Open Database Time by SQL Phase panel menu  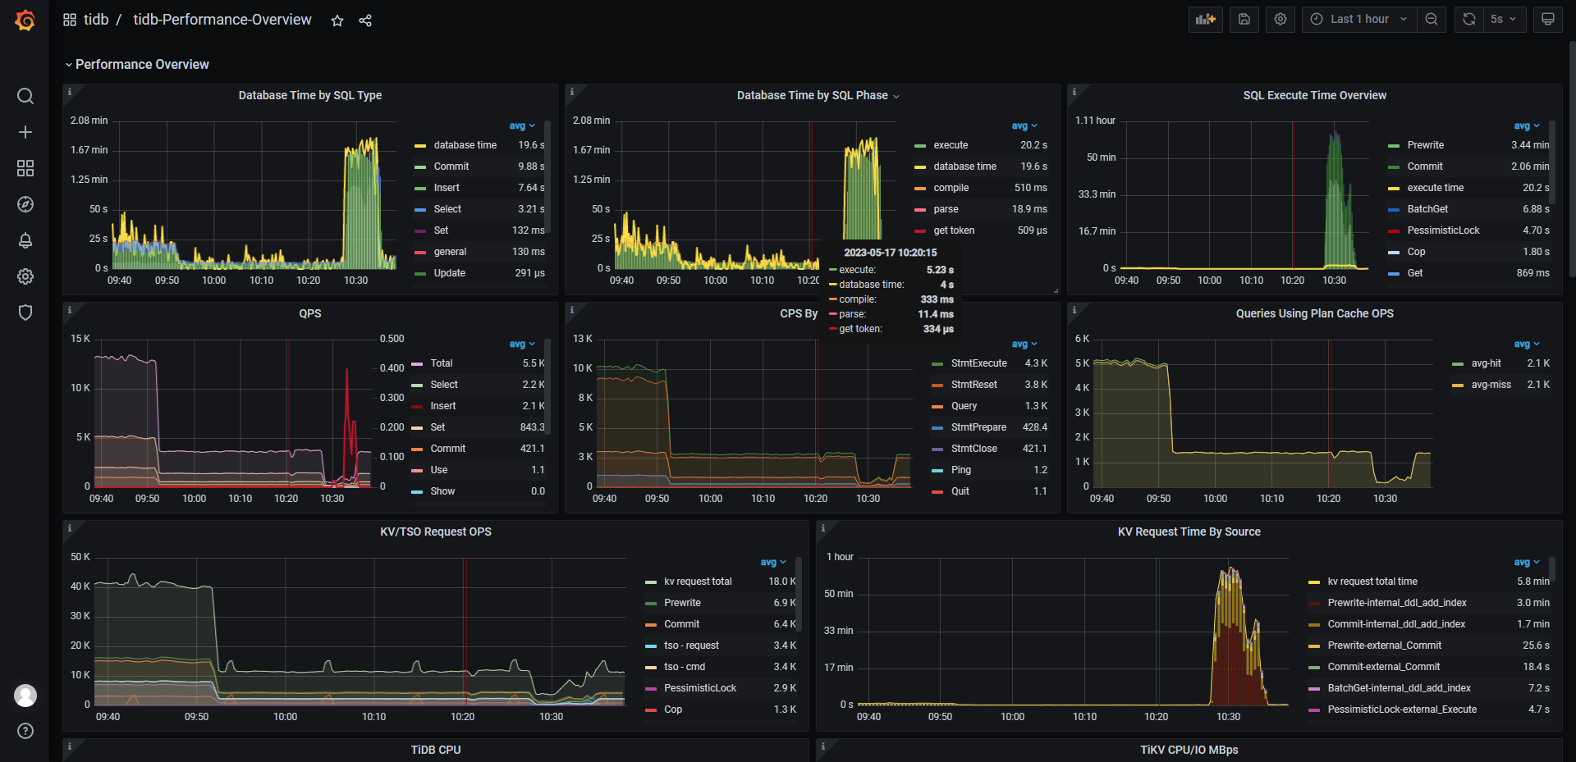coord(813,96)
